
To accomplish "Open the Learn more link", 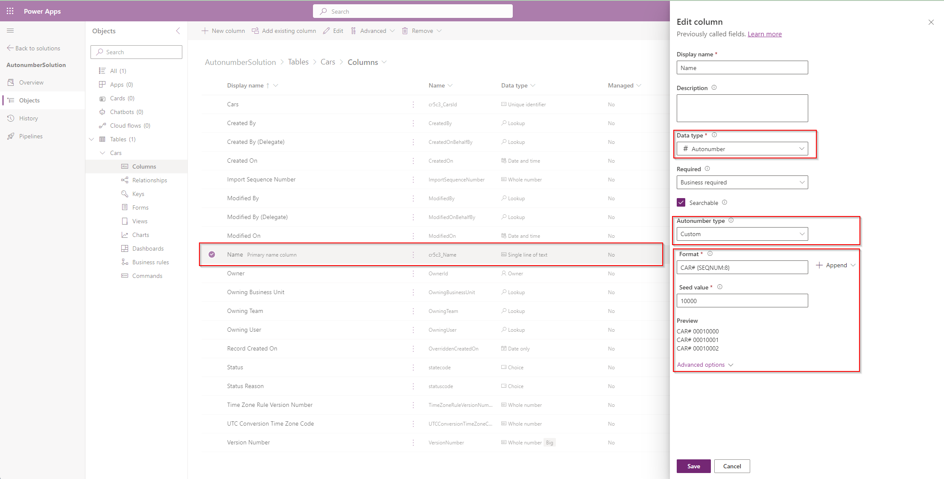I will tap(765, 34).
